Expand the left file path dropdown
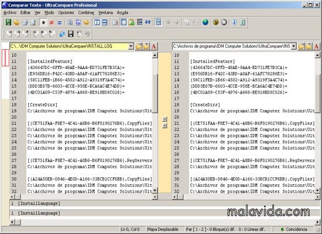The width and height of the screenshot is (322, 234). 131,46
